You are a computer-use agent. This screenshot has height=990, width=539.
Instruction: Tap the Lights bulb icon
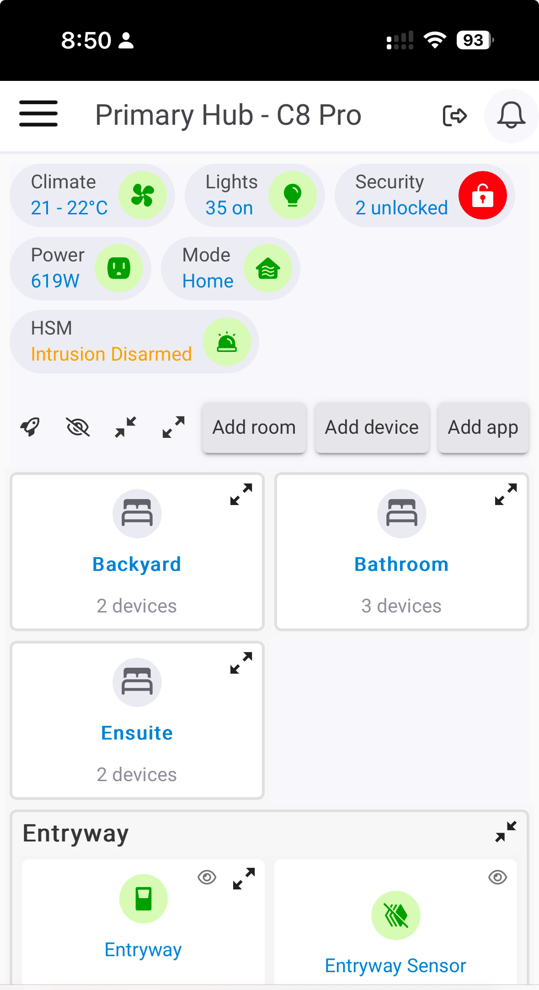(x=293, y=195)
